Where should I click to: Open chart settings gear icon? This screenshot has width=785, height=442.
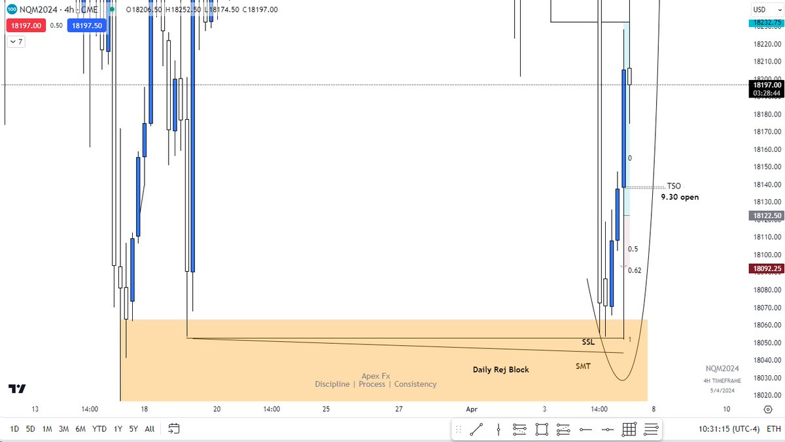pos(767,409)
